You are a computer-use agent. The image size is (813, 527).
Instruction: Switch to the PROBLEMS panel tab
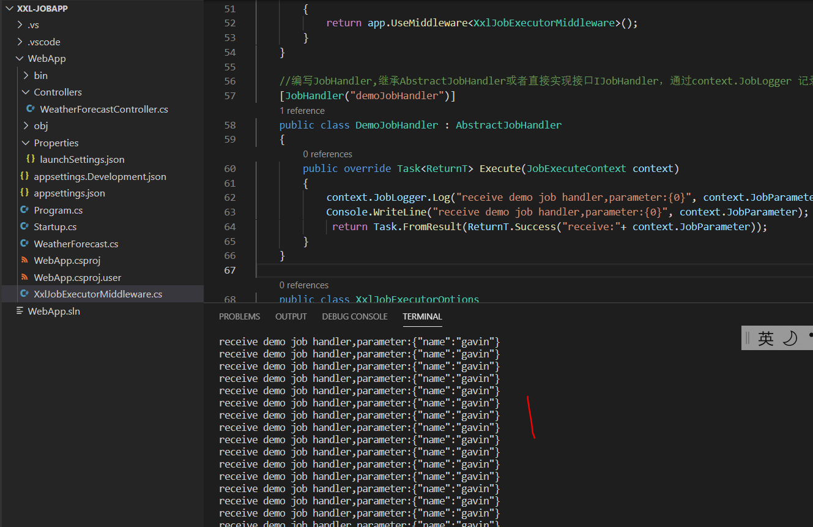240,317
